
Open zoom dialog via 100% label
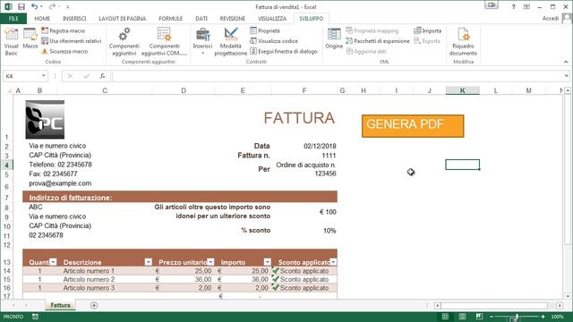557,317
